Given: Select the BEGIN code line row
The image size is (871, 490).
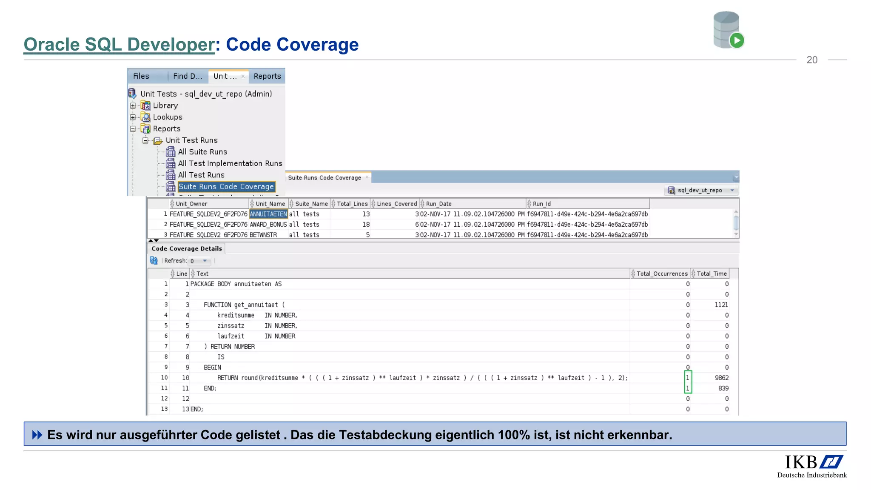Looking at the screenshot, I should point(438,367).
